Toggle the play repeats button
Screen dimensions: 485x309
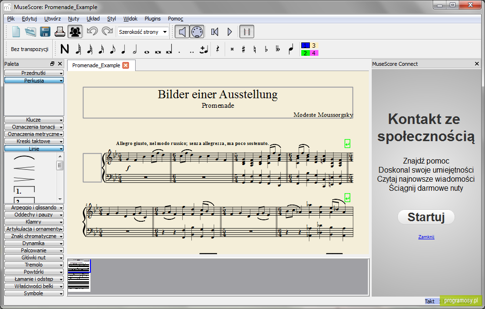(x=247, y=31)
